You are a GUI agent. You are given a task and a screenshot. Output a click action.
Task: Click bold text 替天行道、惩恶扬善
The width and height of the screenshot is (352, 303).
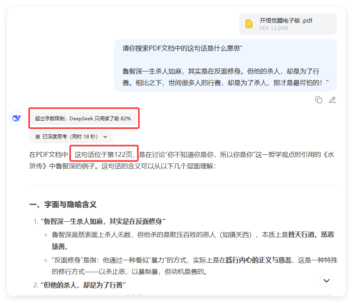[x=311, y=235]
